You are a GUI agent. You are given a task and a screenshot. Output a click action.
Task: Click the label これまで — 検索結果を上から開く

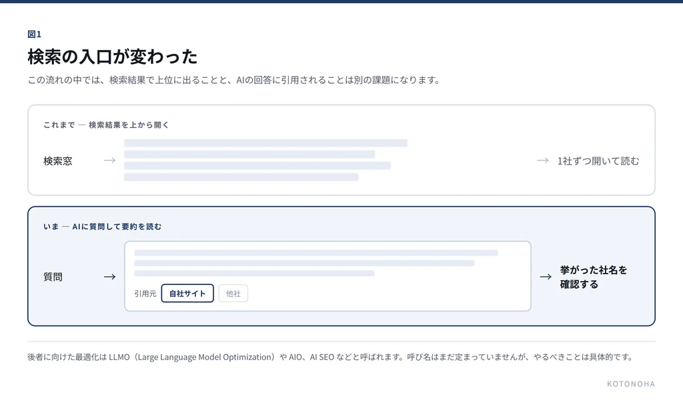(106, 125)
